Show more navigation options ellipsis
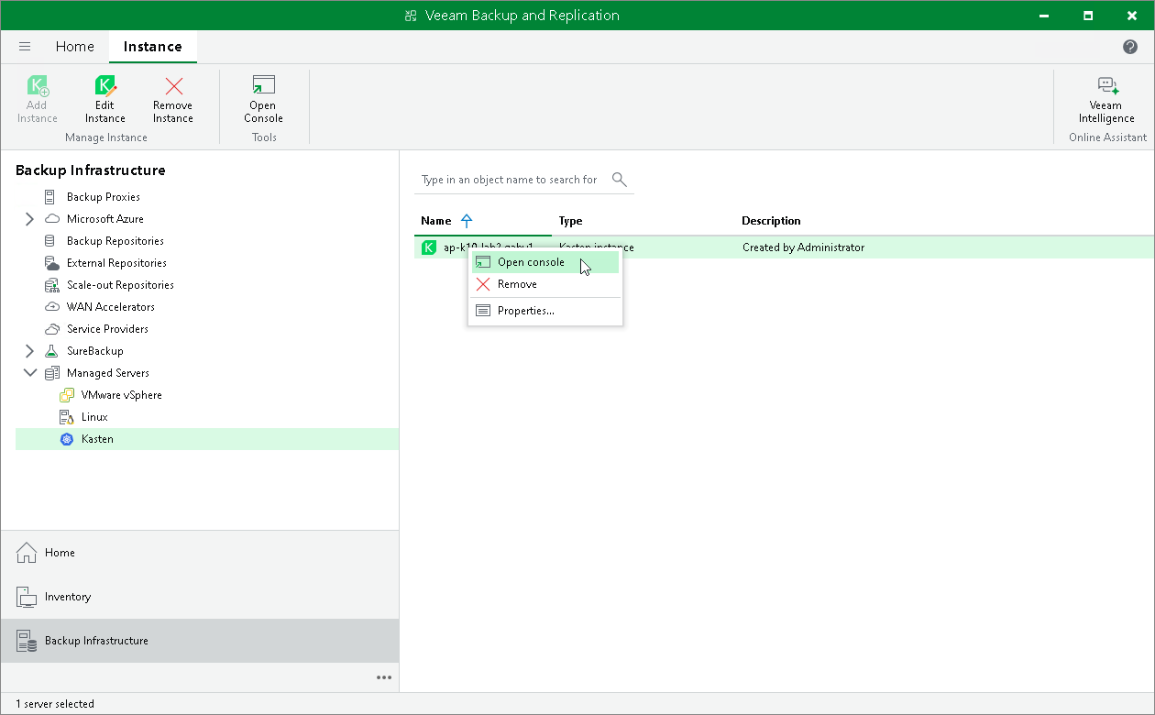Viewport: 1155px width, 715px height. 384,677
